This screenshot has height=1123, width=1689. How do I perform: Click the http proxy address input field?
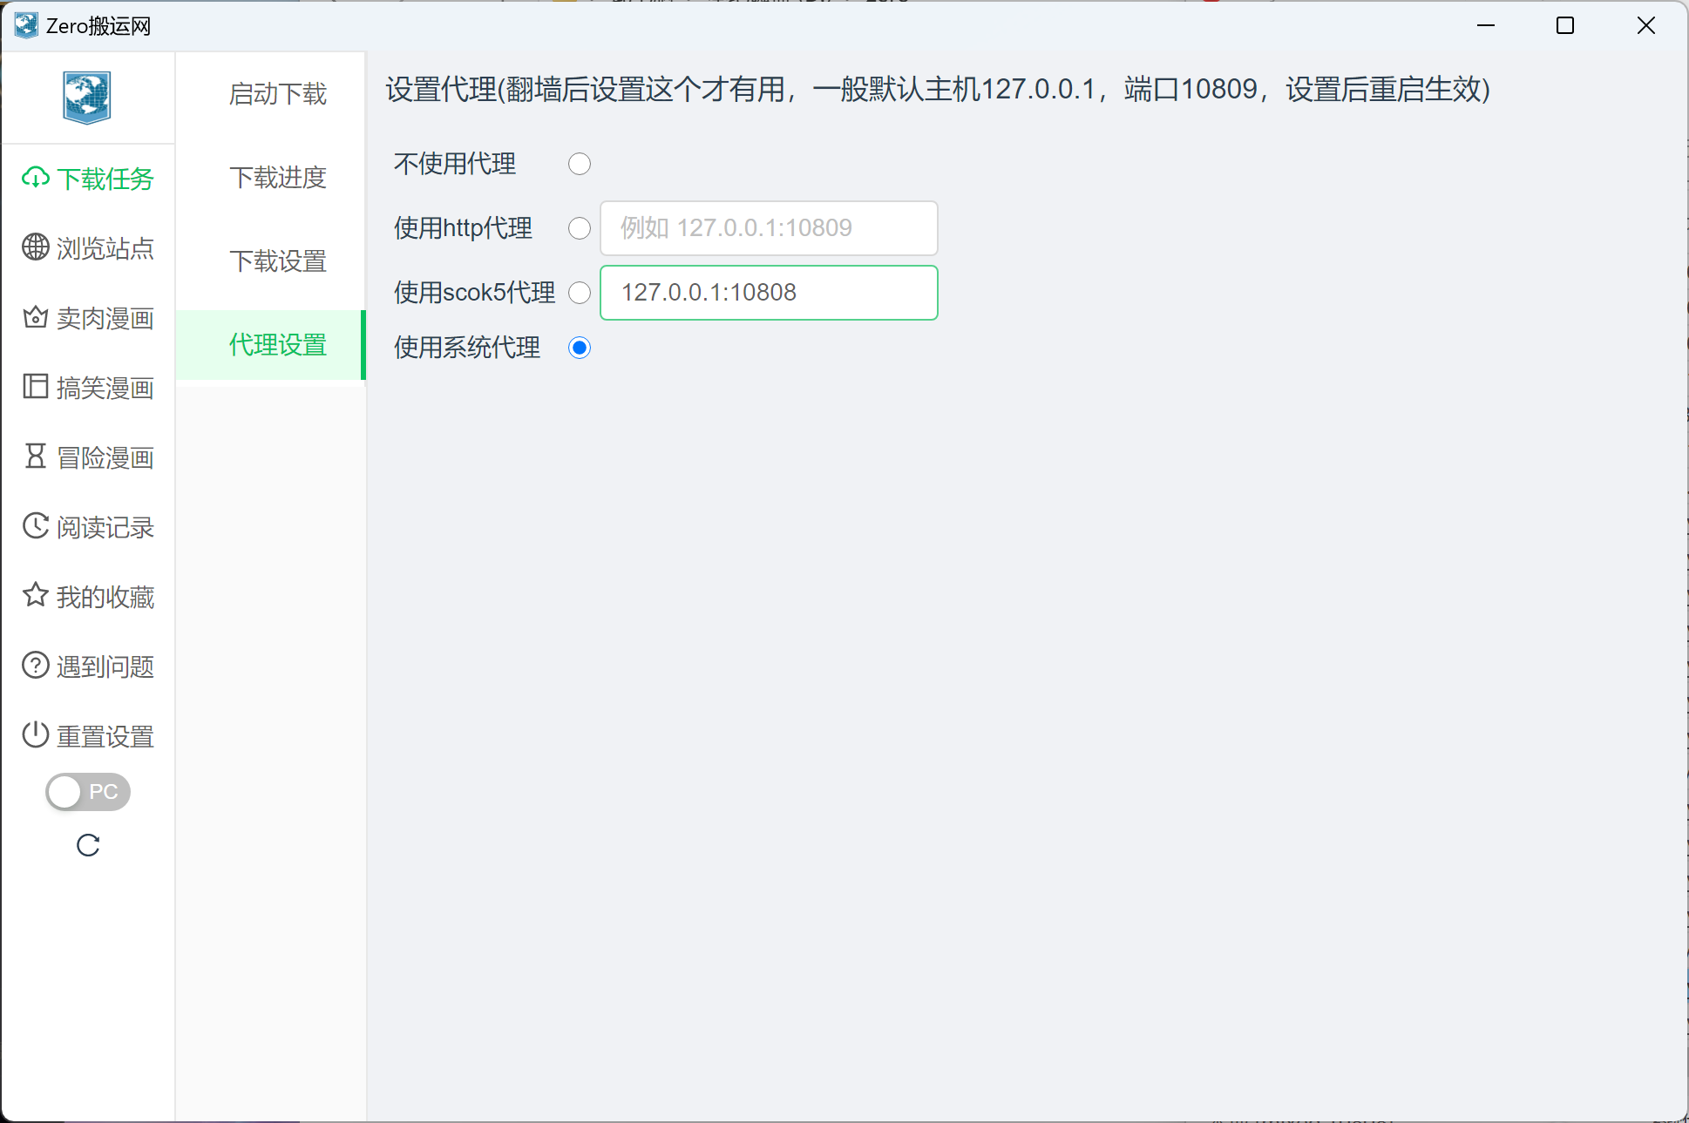click(x=768, y=228)
